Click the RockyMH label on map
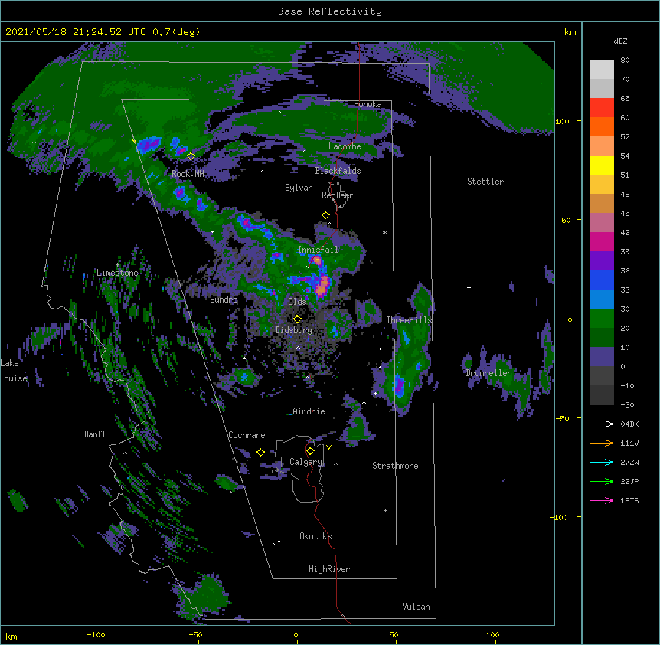The width and height of the screenshot is (660, 645). (188, 173)
